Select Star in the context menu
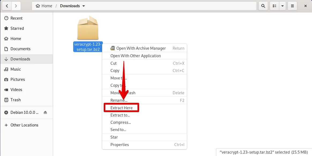312x156 pixels. tap(144, 137)
